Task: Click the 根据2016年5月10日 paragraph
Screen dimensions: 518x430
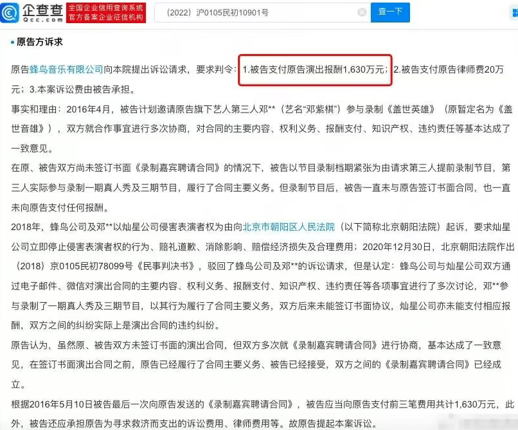Action: [263, 414]
